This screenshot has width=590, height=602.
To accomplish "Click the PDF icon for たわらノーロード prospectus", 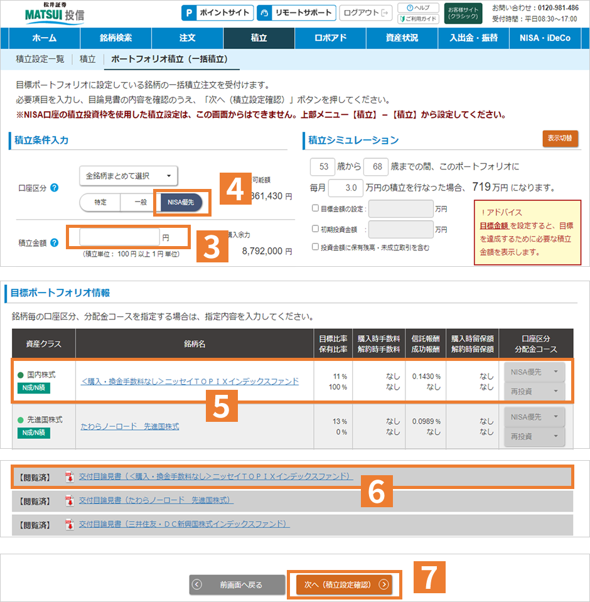I will pos(70,501).
